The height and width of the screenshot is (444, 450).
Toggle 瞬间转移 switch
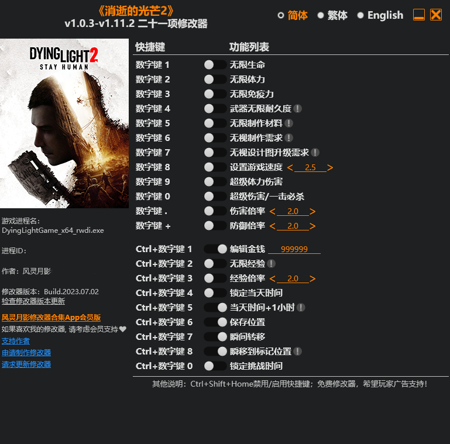pos(215,337)
